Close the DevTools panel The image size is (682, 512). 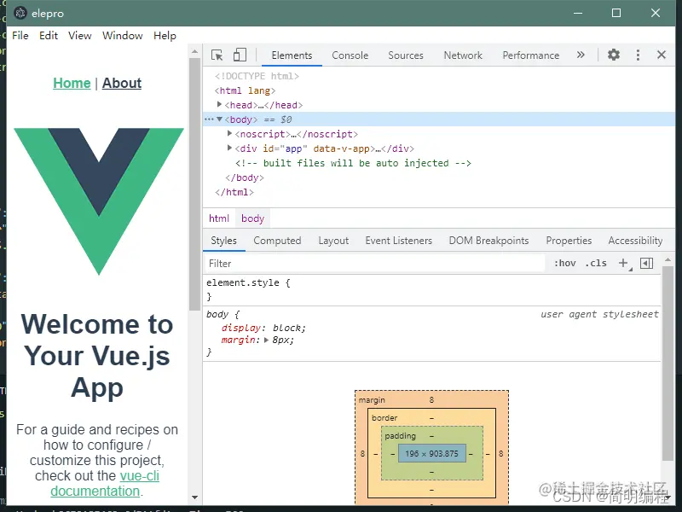click(662, 55)
